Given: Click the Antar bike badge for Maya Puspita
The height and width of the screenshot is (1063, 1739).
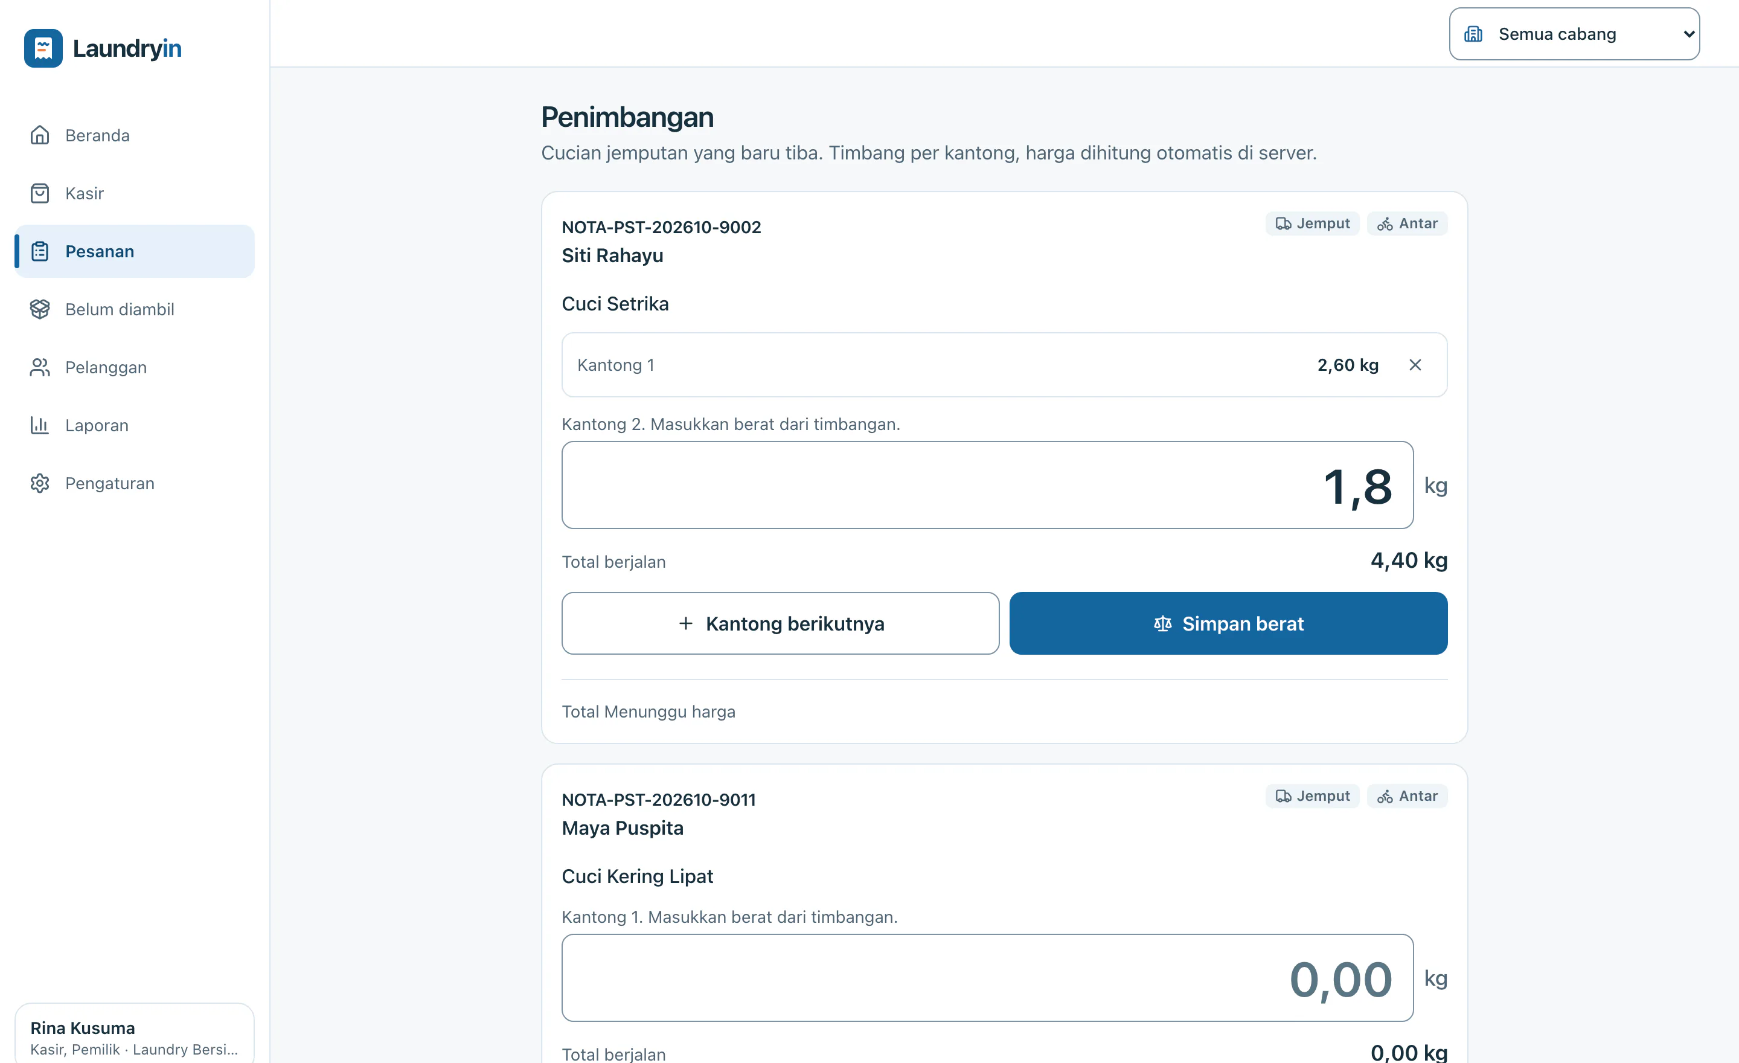Looking at the screenshot, I should point(1408,796).
